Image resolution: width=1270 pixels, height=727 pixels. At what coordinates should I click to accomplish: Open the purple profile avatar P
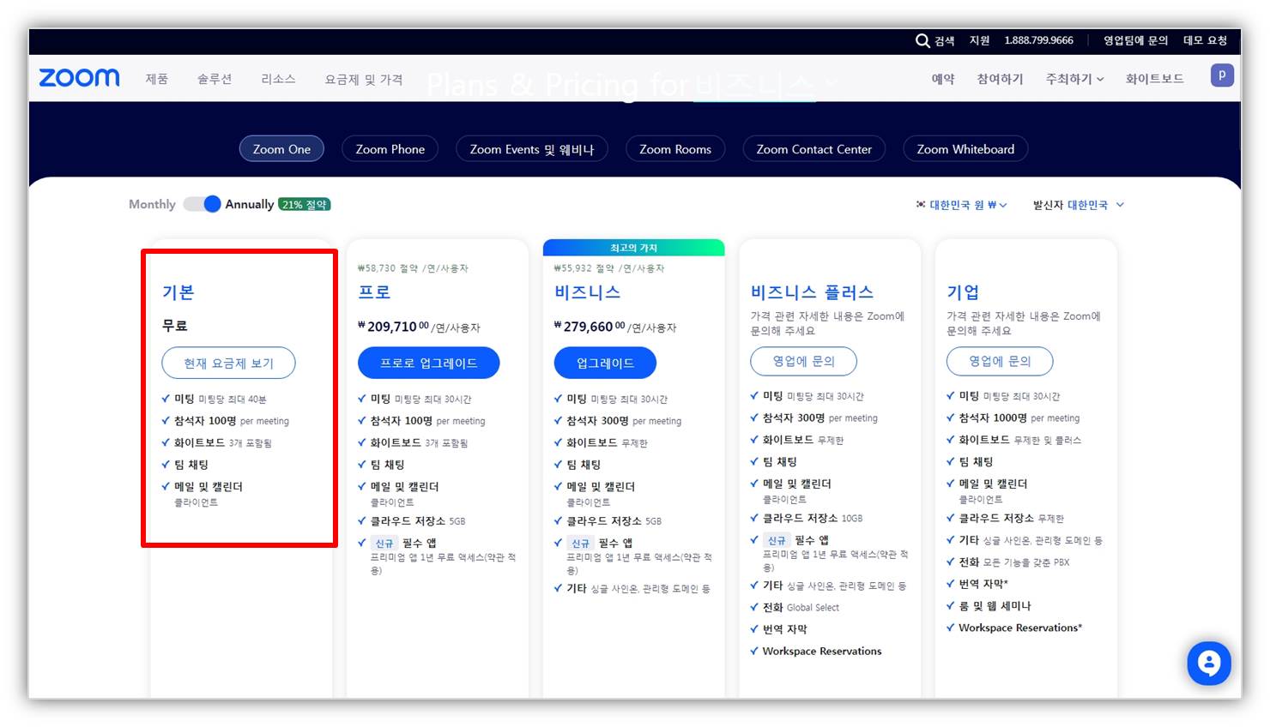point(1222,75)
